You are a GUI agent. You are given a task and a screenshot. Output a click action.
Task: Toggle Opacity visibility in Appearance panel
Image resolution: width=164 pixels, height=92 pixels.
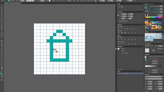coord(118,53)
